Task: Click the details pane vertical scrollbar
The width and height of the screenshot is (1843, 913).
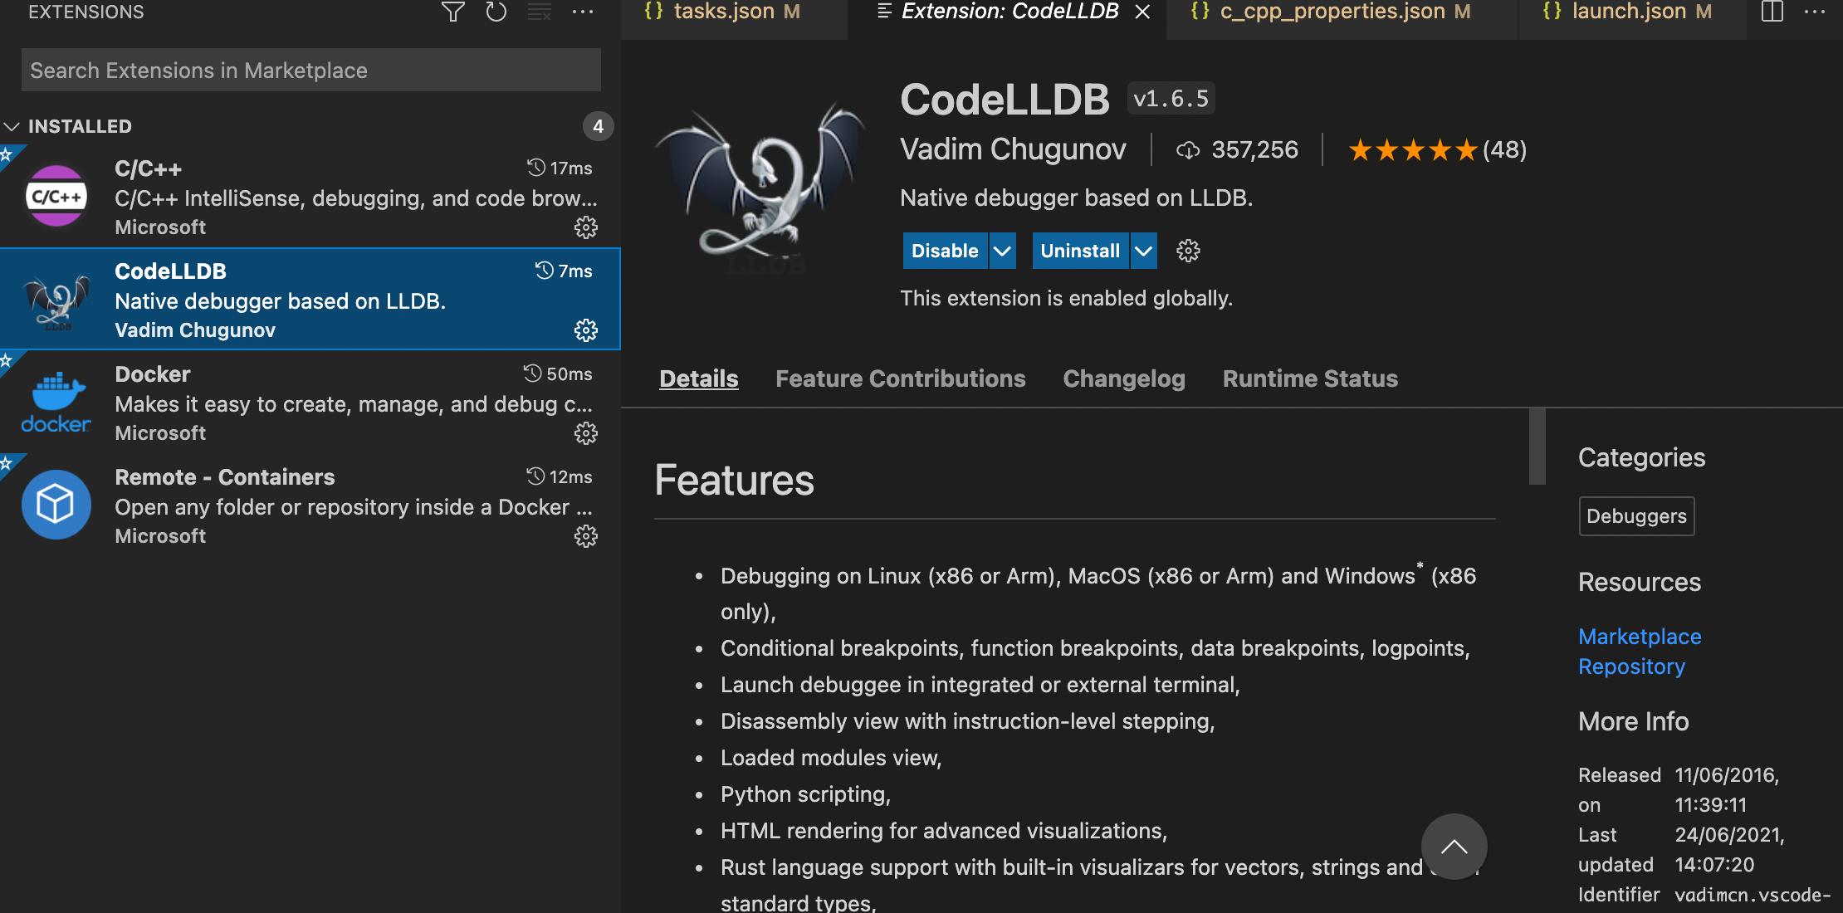Action: point(1537,447)
